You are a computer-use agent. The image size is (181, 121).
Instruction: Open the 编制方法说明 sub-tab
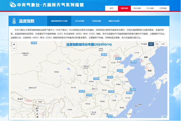pyautogui.click(x=114, y=21)
